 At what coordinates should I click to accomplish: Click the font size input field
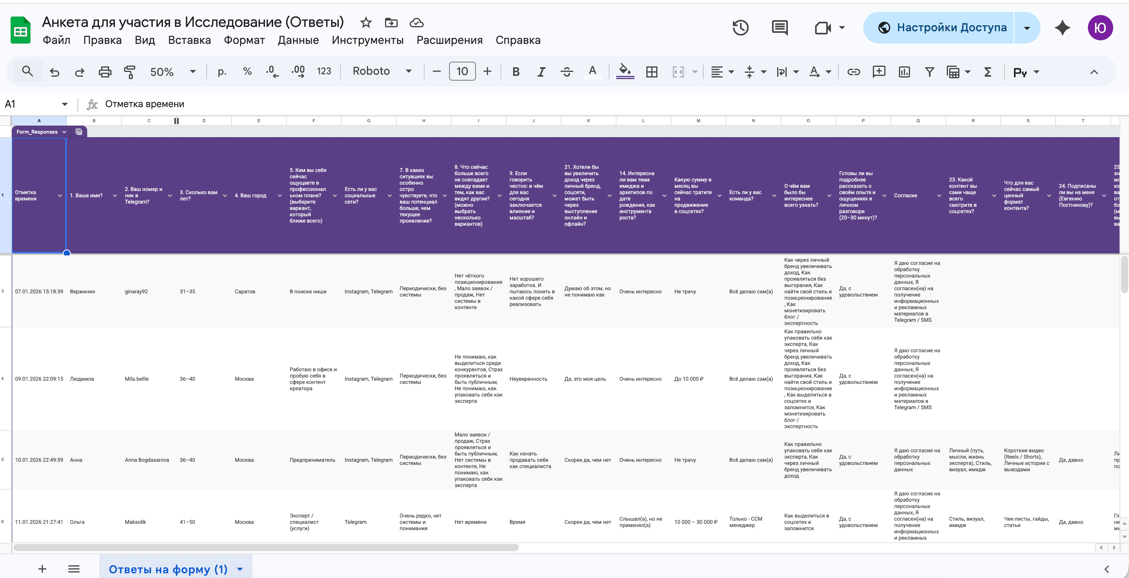462,72
